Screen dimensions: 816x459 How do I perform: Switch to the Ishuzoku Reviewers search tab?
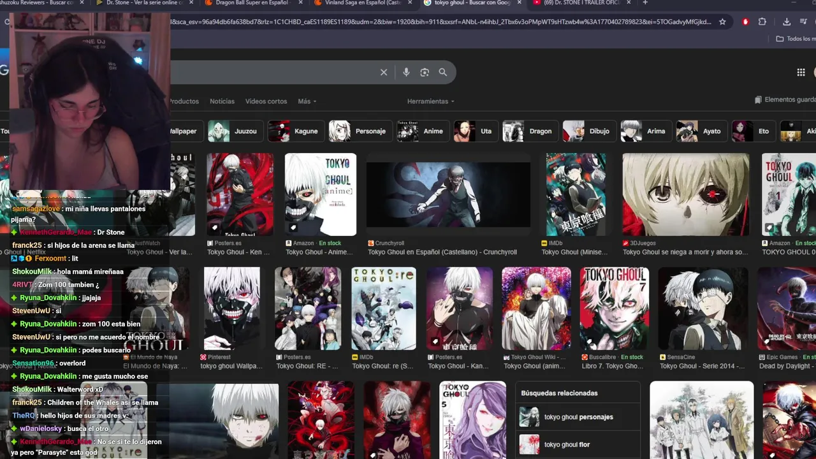(x=37, y=3)
